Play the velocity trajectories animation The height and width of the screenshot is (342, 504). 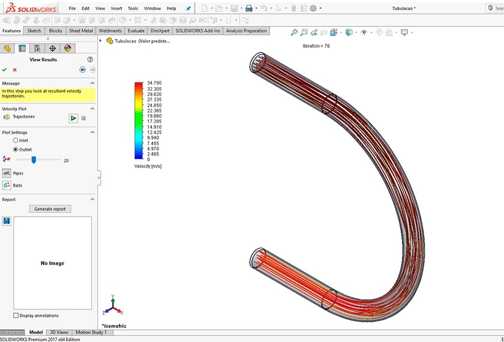pos(73,118)
